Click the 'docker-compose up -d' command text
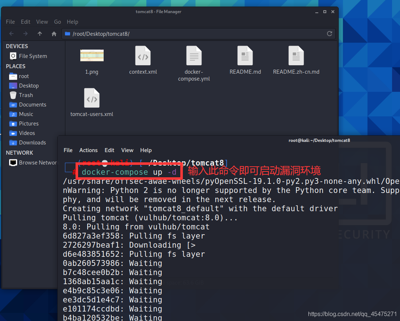 129,172
